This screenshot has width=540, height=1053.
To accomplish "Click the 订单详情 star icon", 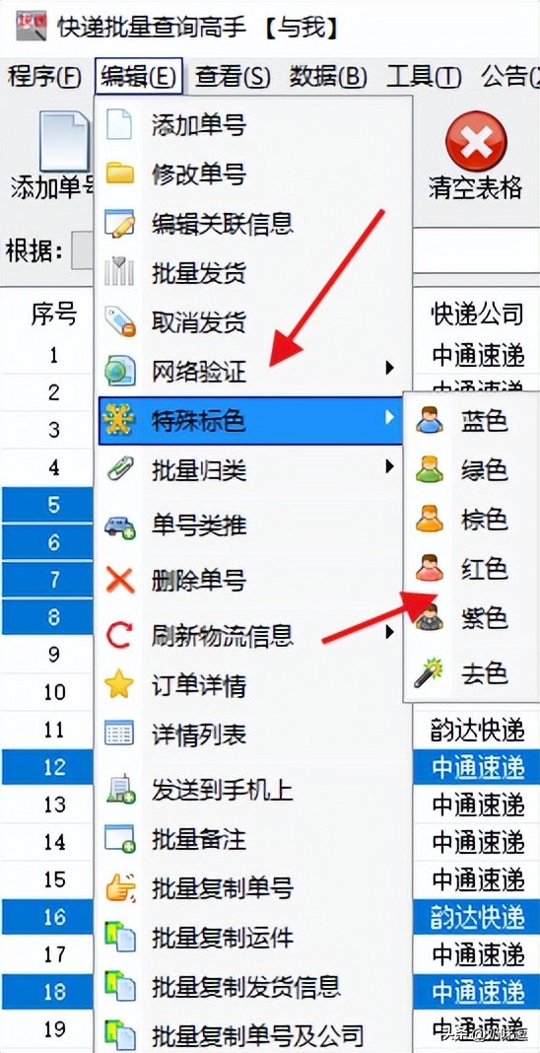I will click(x=120, y=685).
